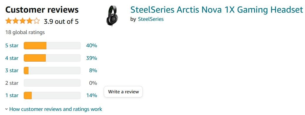Select the 39% percentage link

tap(92, 58)
